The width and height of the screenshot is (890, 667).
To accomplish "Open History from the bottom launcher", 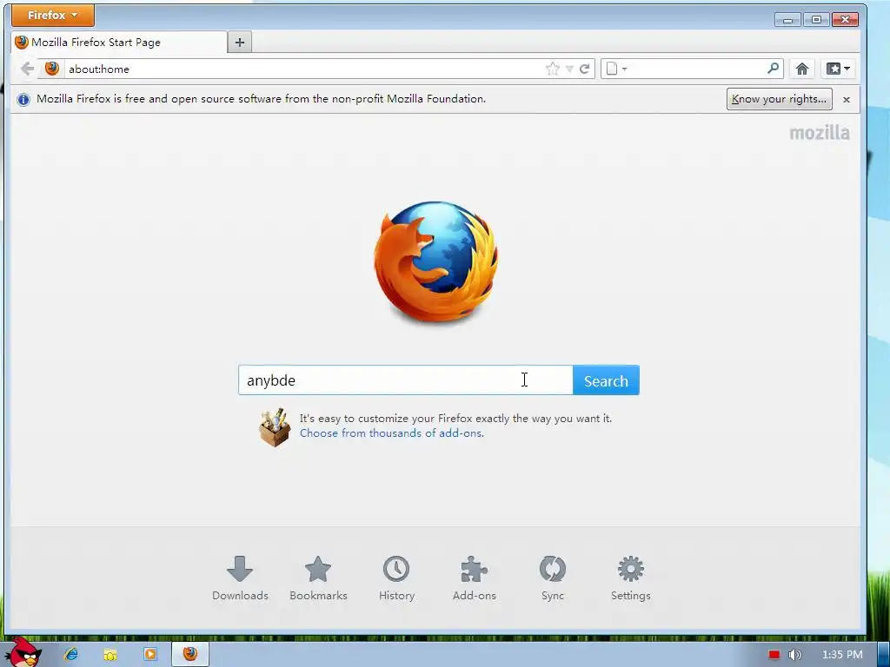I will pyautogui.click(x=396, y=578).
